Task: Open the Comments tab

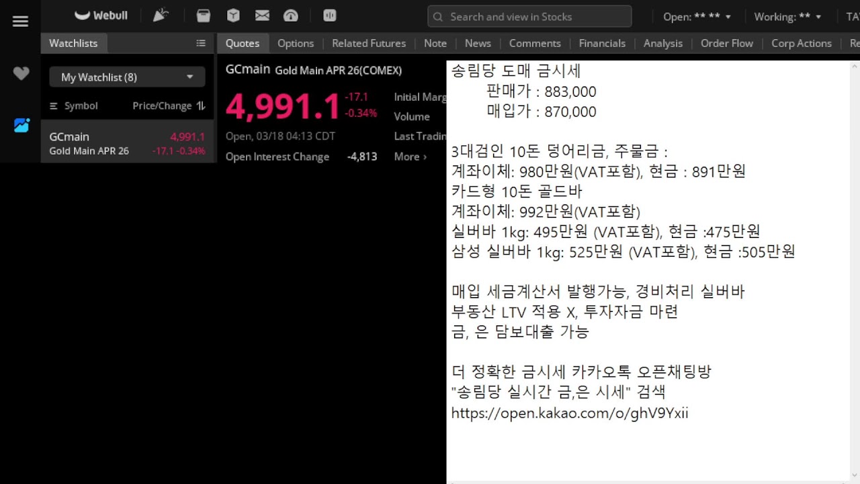Action: [x=535, y=43]
